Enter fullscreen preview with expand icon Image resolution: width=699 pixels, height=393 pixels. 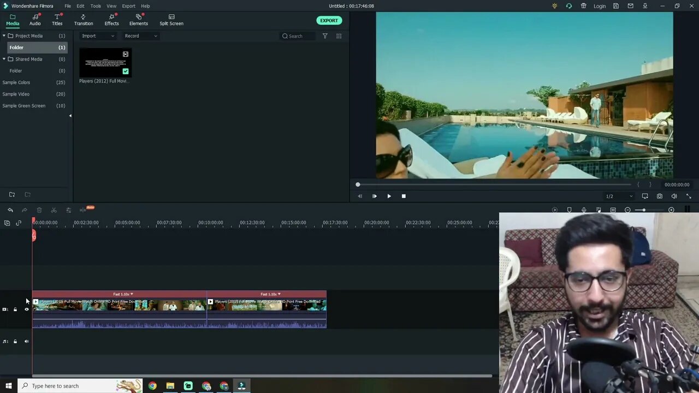(689, 196)
